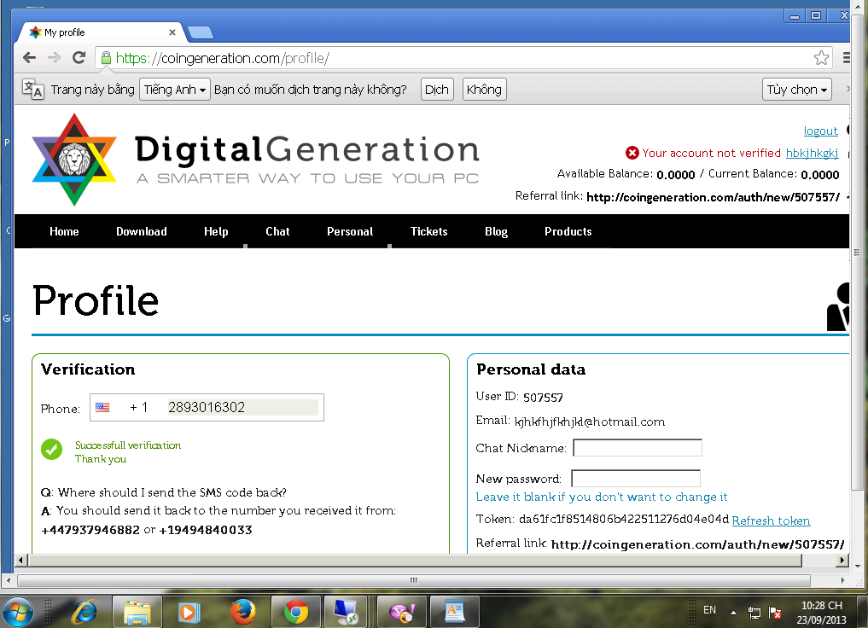
Task: Open the Products menu item
Action: tap(568, 231)
